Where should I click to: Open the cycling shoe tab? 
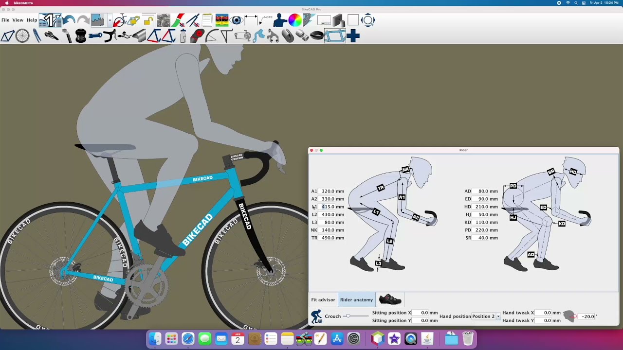[x=390, y=300]
